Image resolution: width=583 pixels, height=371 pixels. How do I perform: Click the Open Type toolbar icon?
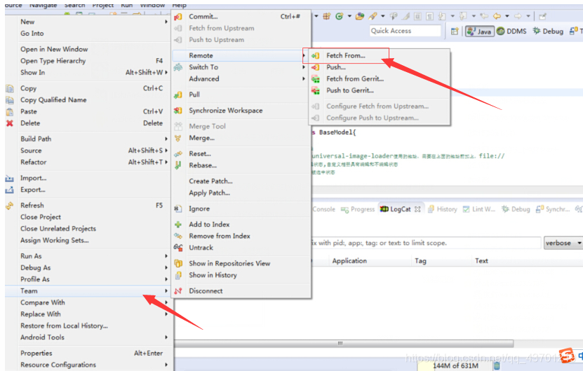[359, 16]
